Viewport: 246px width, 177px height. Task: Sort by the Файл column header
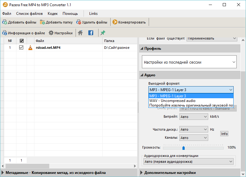(x=68, y=41)
